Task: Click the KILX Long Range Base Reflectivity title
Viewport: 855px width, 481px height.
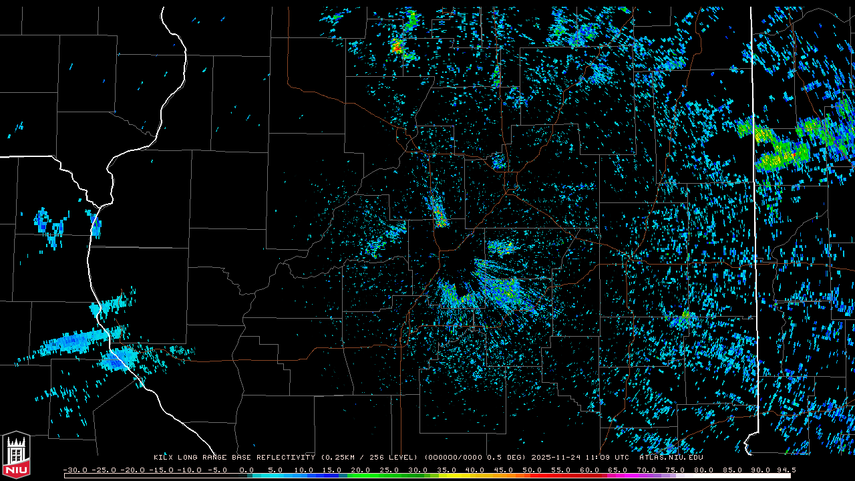Action: [234, 458]
